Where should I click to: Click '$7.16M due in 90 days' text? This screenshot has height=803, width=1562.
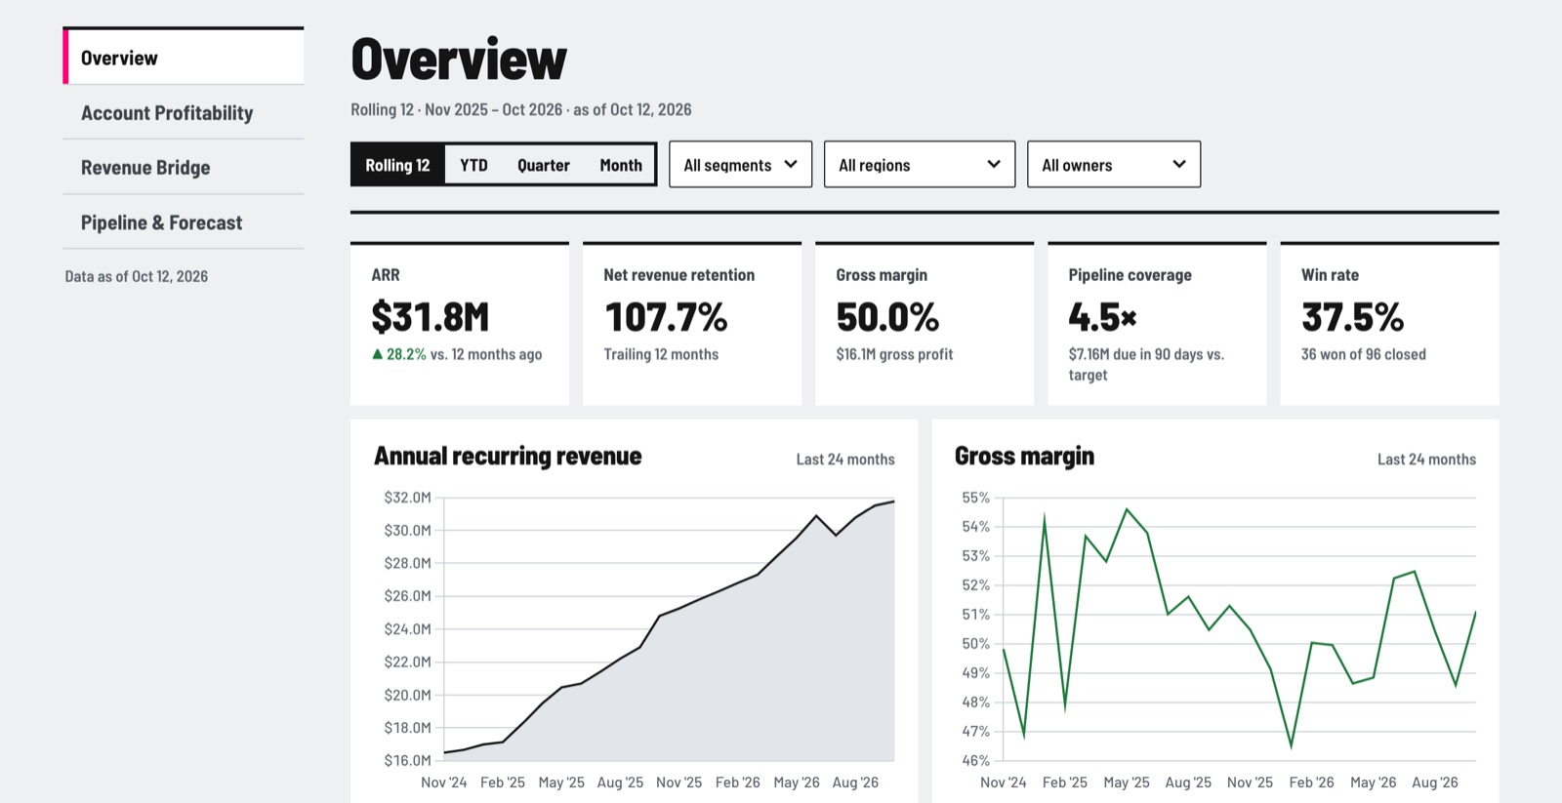[x=1135, y=354]
